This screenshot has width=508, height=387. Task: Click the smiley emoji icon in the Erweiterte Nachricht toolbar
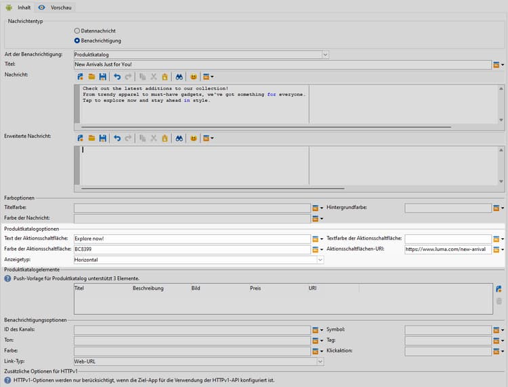coord(194,138)
